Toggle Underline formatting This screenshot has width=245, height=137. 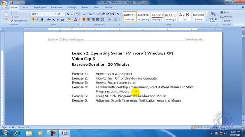coord(42,19)
